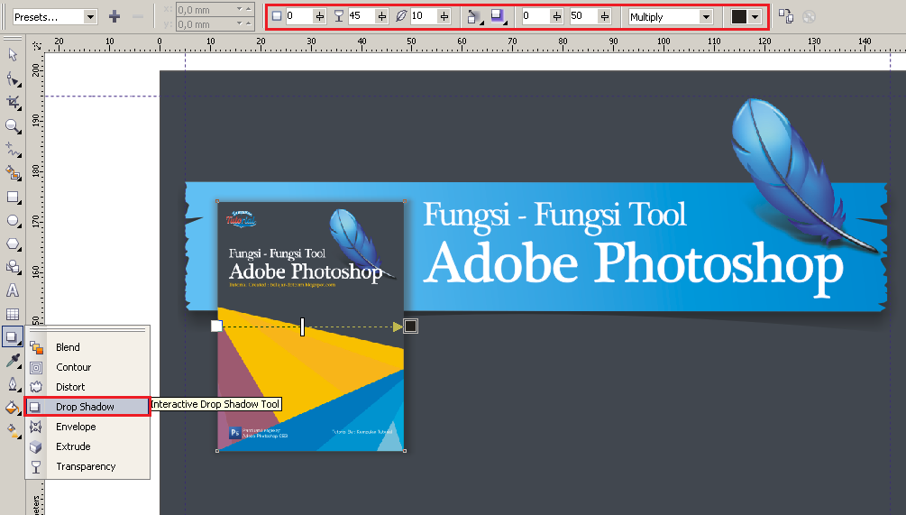This screenshot has width=906, height=515.
Task: Select the Basic Shapes tool
Action: (13, 267)
